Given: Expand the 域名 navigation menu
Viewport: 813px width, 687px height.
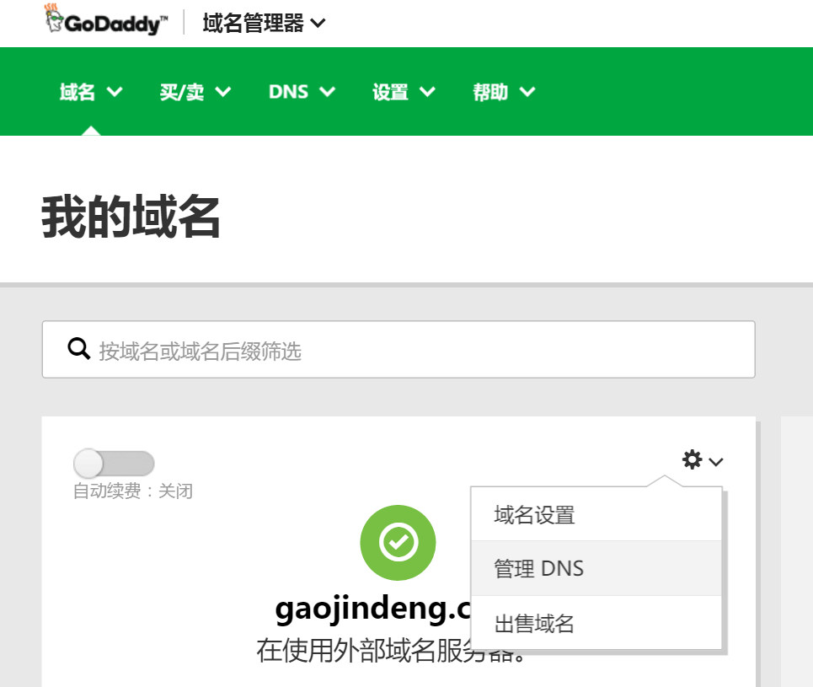Looking at the screenshot, I should (x=91, y=92).
